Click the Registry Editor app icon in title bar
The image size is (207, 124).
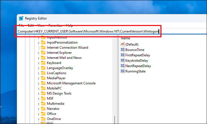21,18
